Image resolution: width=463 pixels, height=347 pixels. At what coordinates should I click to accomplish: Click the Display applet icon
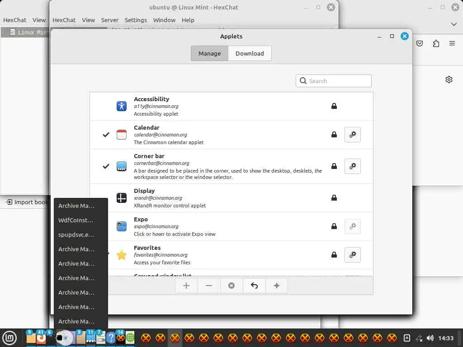click(x=121, y=198)
